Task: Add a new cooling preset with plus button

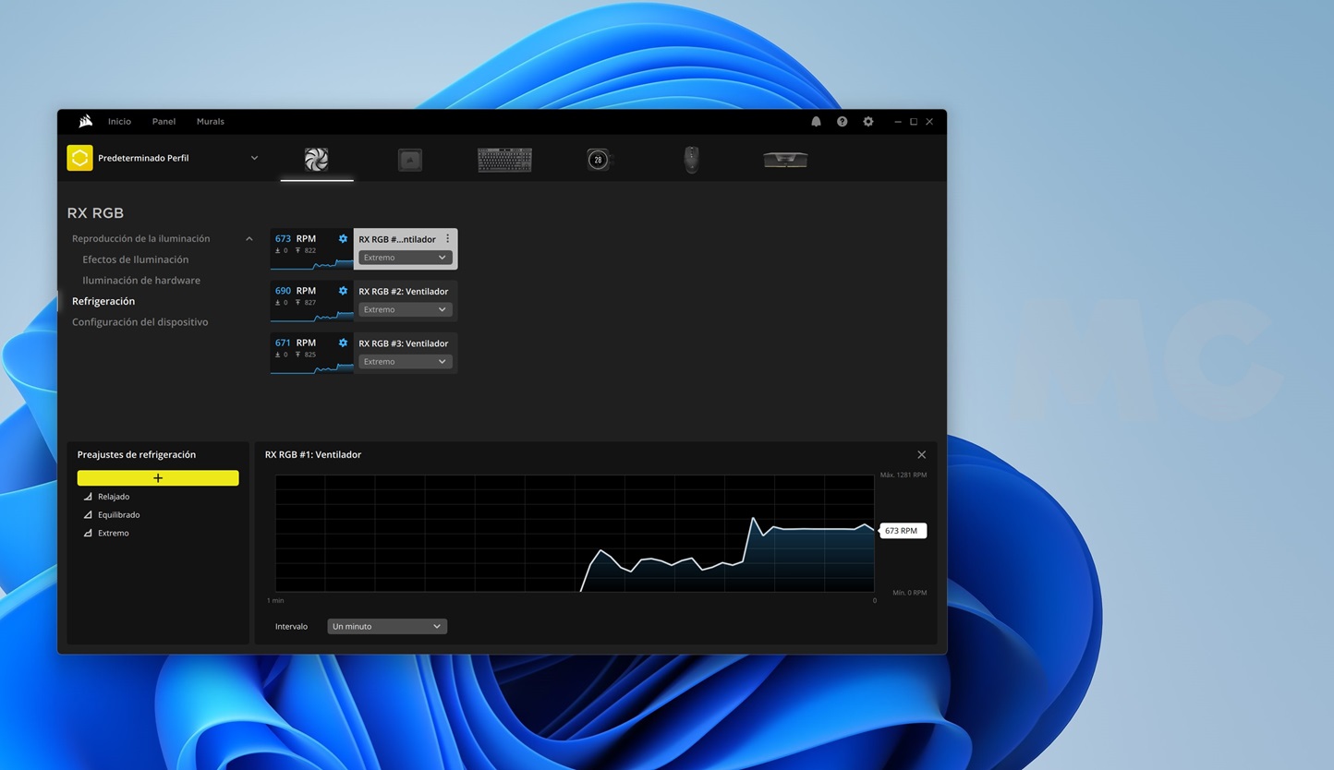Action: 158,478
